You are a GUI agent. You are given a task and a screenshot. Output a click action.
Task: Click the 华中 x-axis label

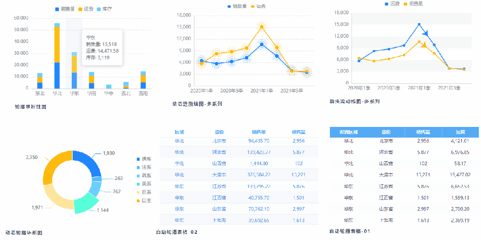pos(109,93)
